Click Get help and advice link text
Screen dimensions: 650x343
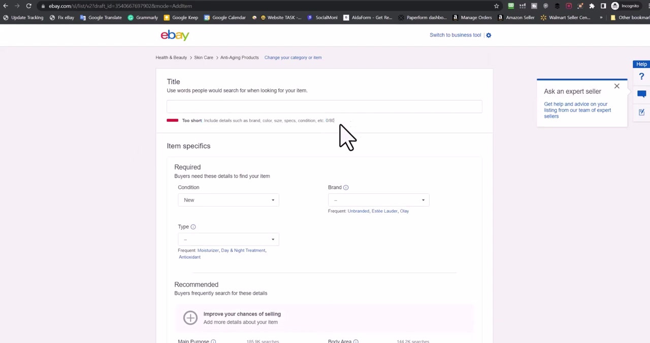point(577,110)
